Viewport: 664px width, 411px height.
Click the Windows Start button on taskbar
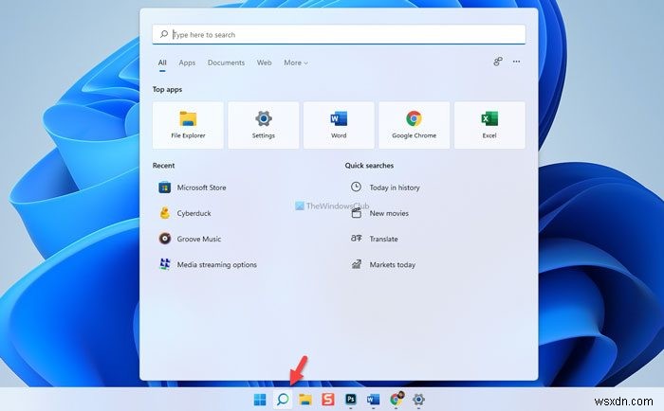260,399
